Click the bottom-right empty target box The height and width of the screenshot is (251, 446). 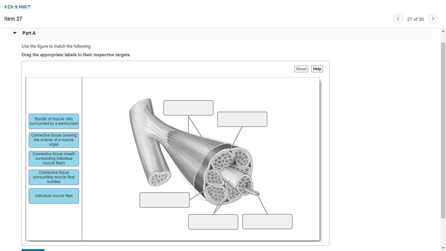click(267, 222)
